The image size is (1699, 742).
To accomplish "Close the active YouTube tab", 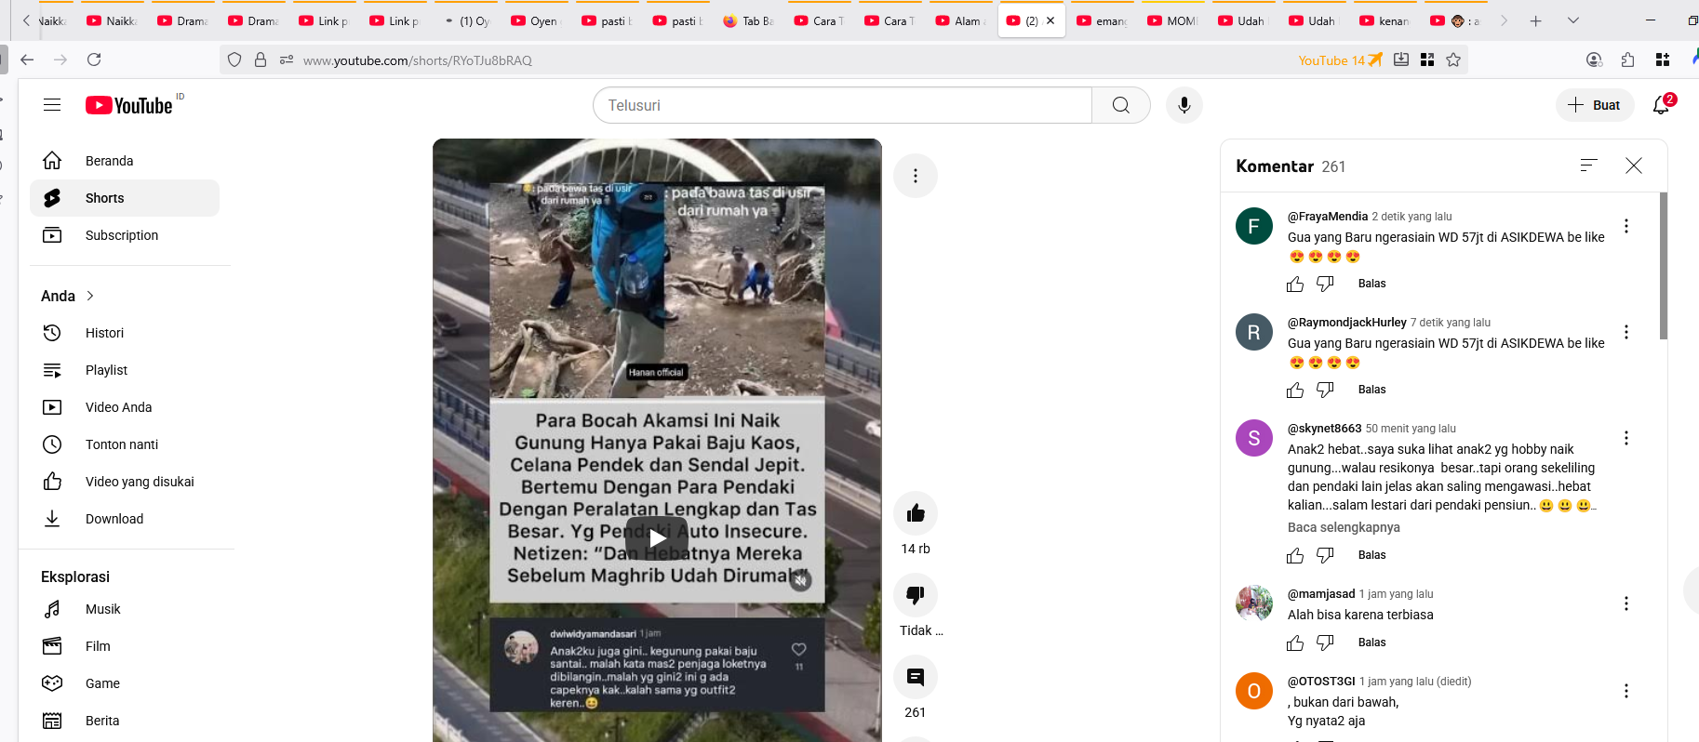I will click(x=1050, y=20).
